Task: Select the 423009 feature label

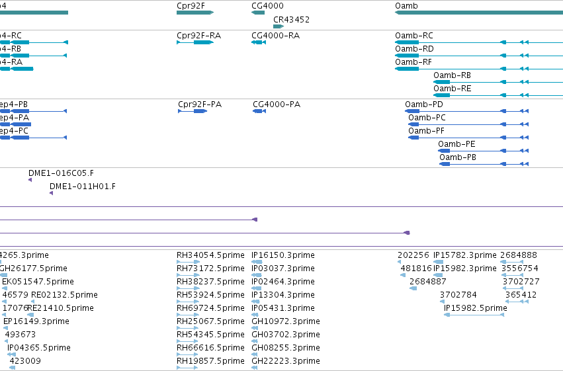Action: (25, 361)
